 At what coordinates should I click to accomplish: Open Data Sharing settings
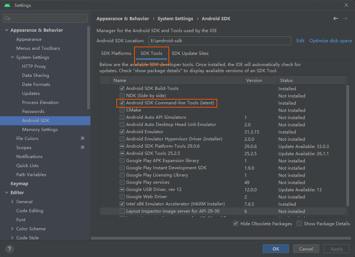point(35,75)
